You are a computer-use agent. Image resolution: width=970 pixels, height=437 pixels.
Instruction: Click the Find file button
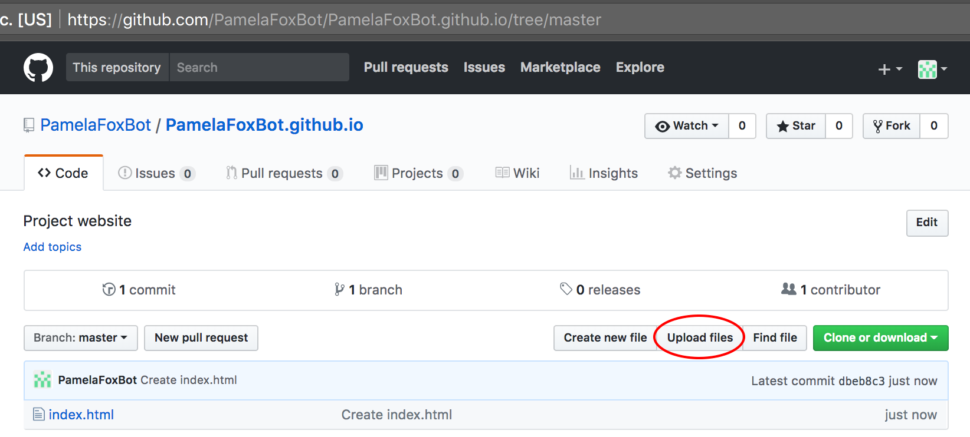pos(775,338)
